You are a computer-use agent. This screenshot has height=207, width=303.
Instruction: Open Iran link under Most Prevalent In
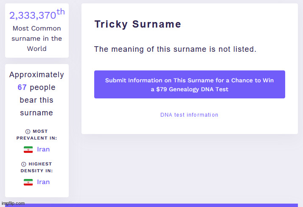[43, 149]
